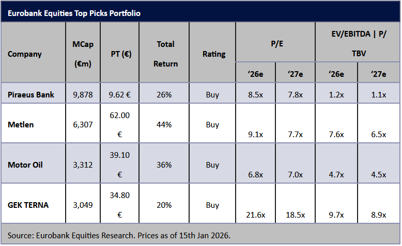This screenshot has height=246, width=402.
Task: Click GEK TERNA's 20% total return cell
Action: pyautogui.click(x=164, y=205)
